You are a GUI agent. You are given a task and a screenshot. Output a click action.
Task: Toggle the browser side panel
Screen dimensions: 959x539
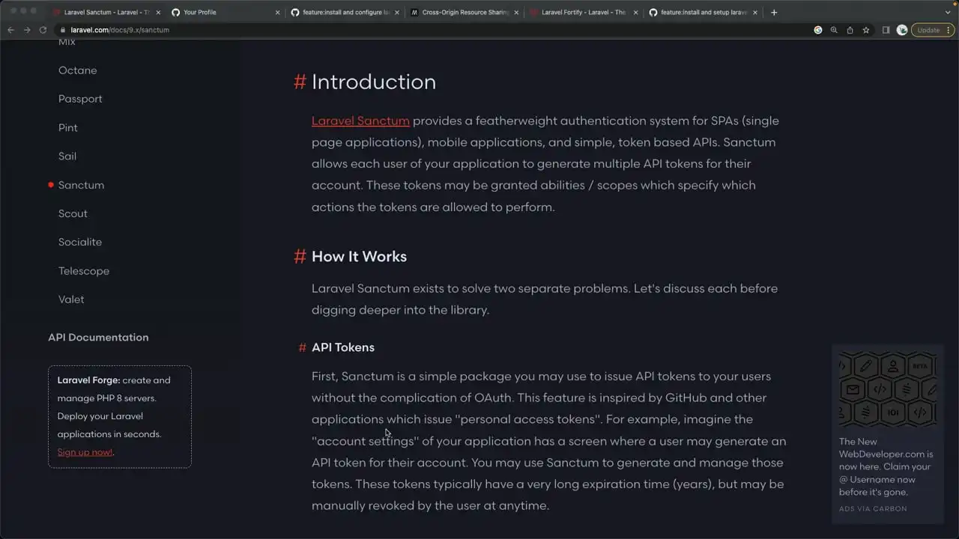(886, 30)
